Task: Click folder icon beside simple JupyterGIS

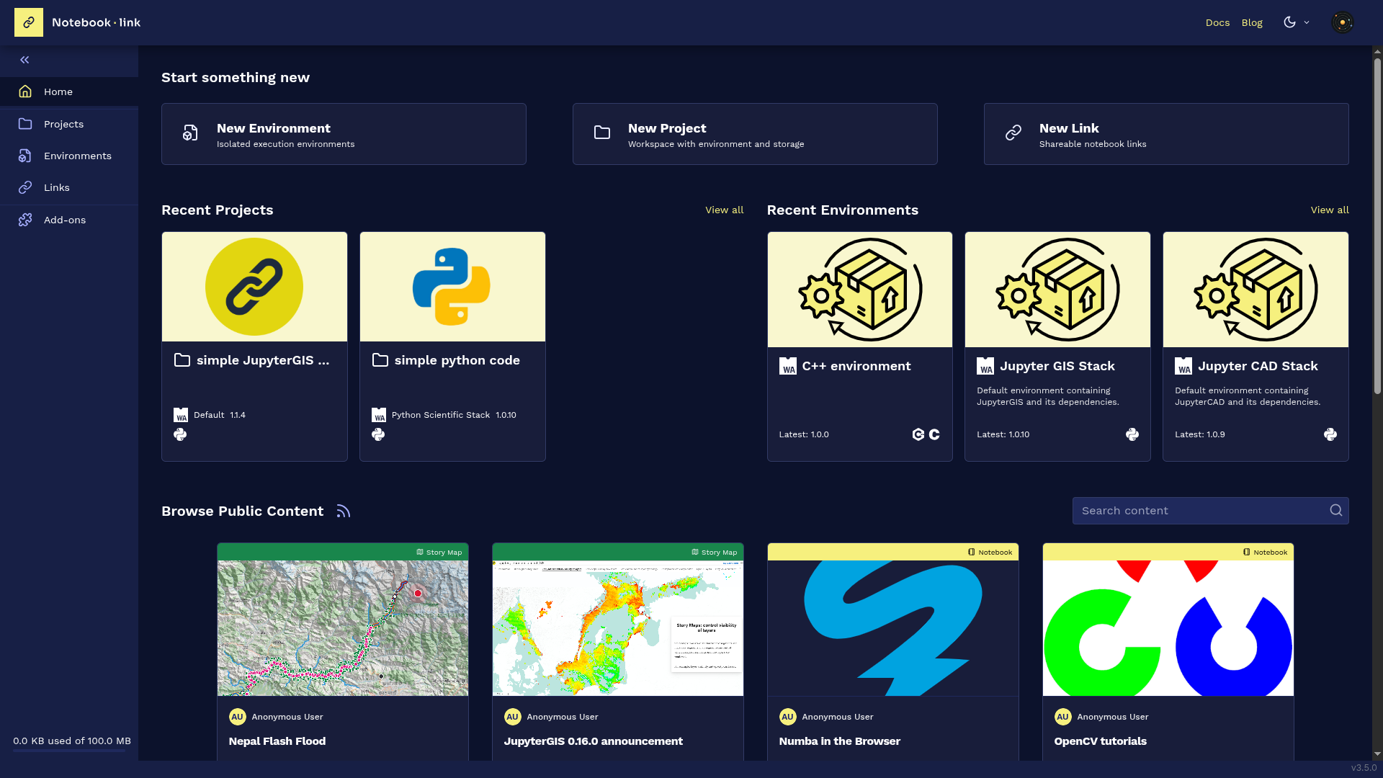Action: [x=182, y=360]
